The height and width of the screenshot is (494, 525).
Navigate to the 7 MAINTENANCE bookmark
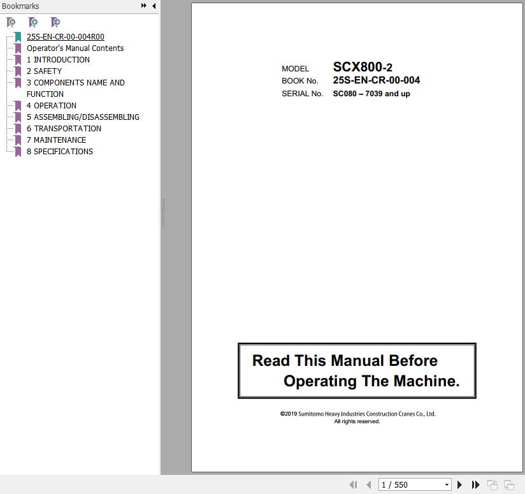[x=56, y=140]
